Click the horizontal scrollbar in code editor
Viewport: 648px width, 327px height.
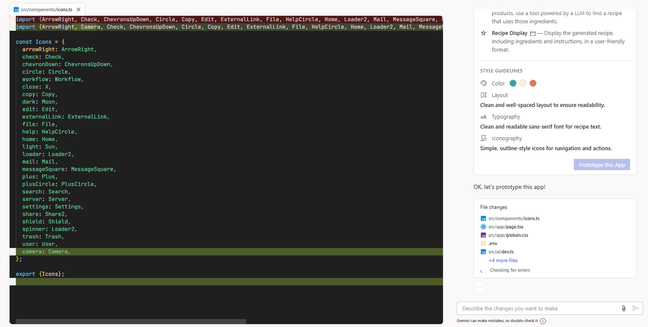(131, 321)
